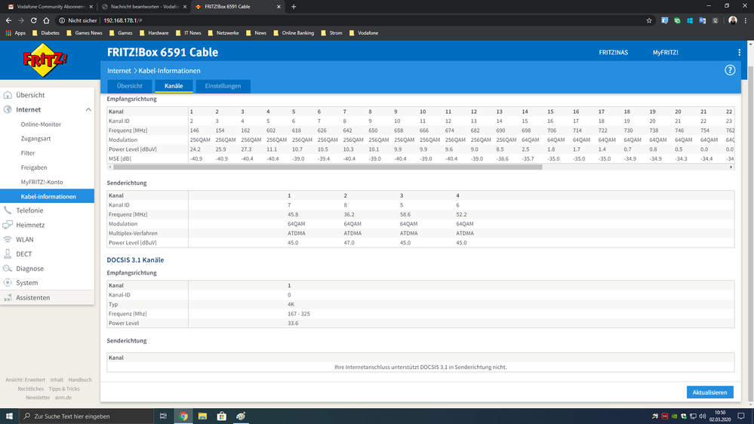Select the Kanäle tab
The height and width of the screenshot is (424, 754).
point(174,86)
